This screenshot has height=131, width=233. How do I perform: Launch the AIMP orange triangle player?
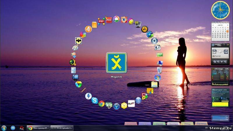click(144, 29)
